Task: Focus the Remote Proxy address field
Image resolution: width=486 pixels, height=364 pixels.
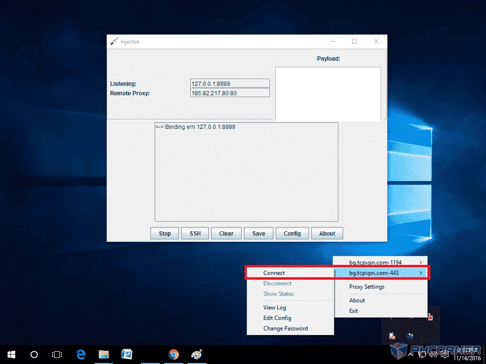Action: [x=230, y=93]
